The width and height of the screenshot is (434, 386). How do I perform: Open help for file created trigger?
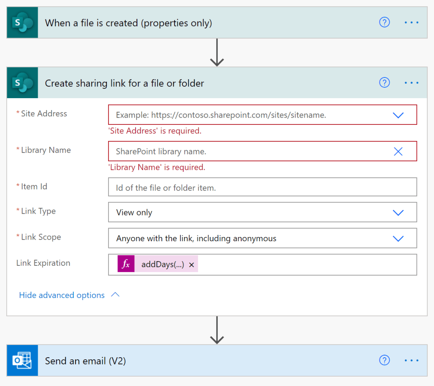[384, 23]
